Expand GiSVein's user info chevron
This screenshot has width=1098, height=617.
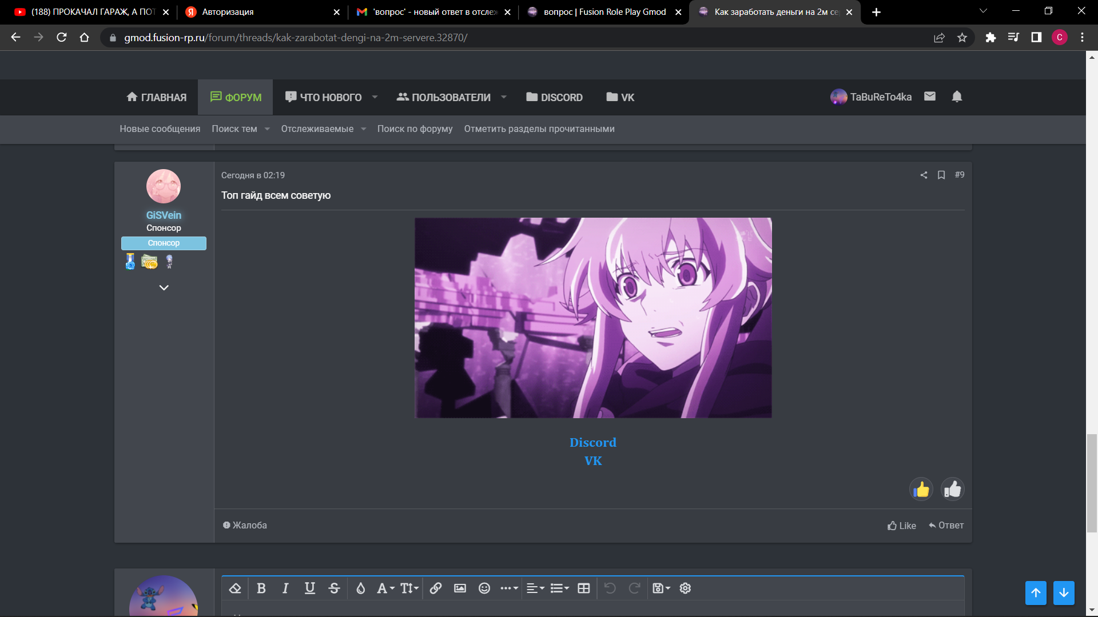pyautogui.click(x=164, y=287)
